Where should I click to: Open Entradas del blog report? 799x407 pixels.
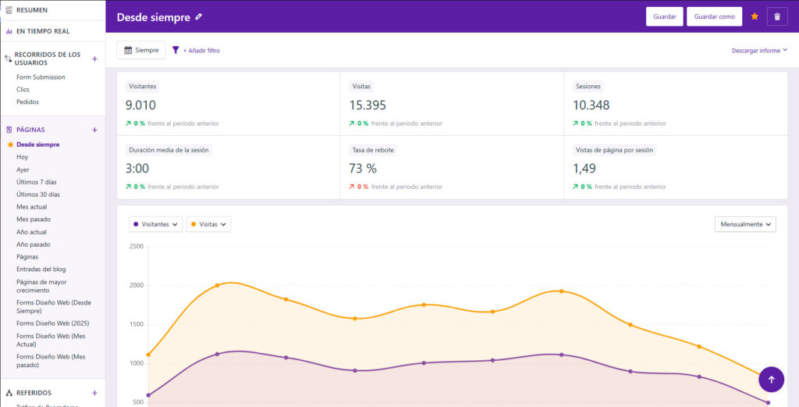coord(41,270)
